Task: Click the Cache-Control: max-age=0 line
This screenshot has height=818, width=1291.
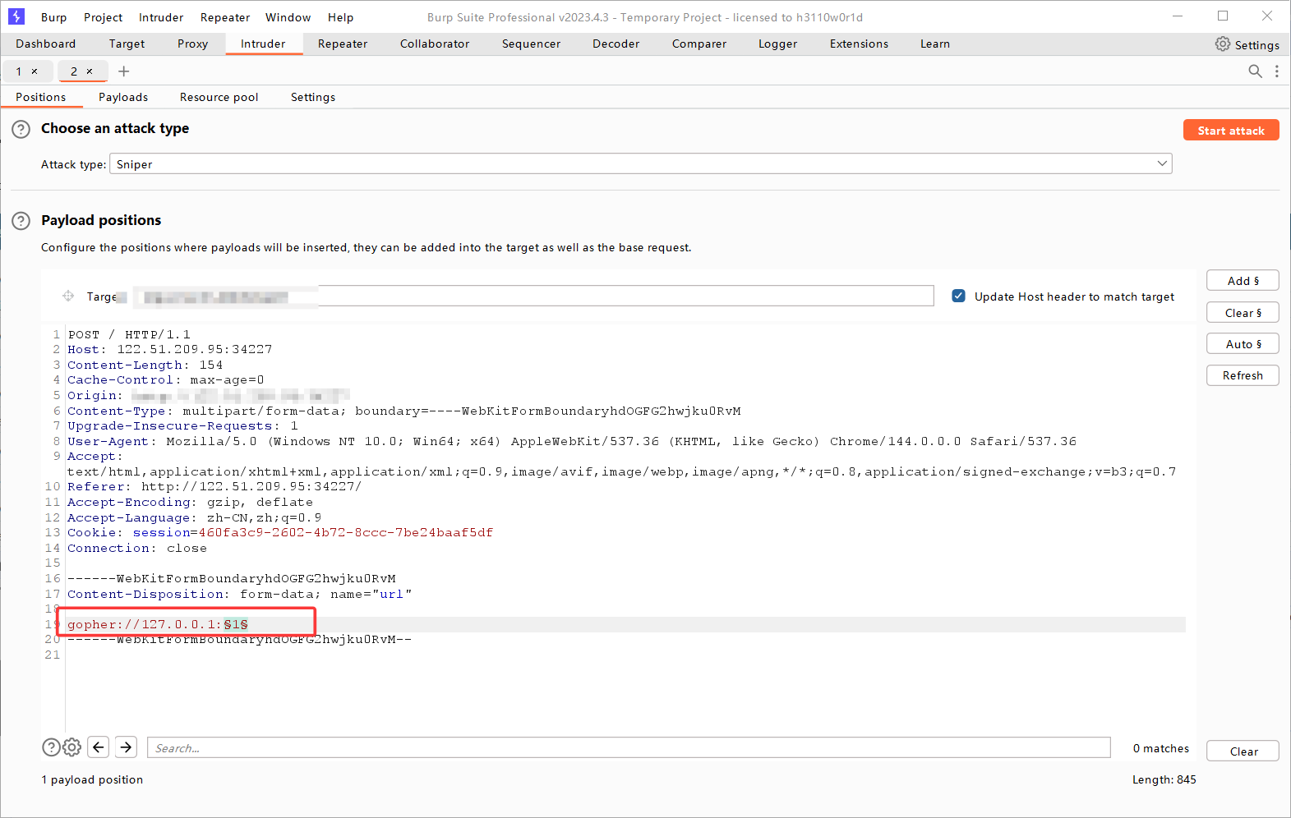Action: point(166,380)
